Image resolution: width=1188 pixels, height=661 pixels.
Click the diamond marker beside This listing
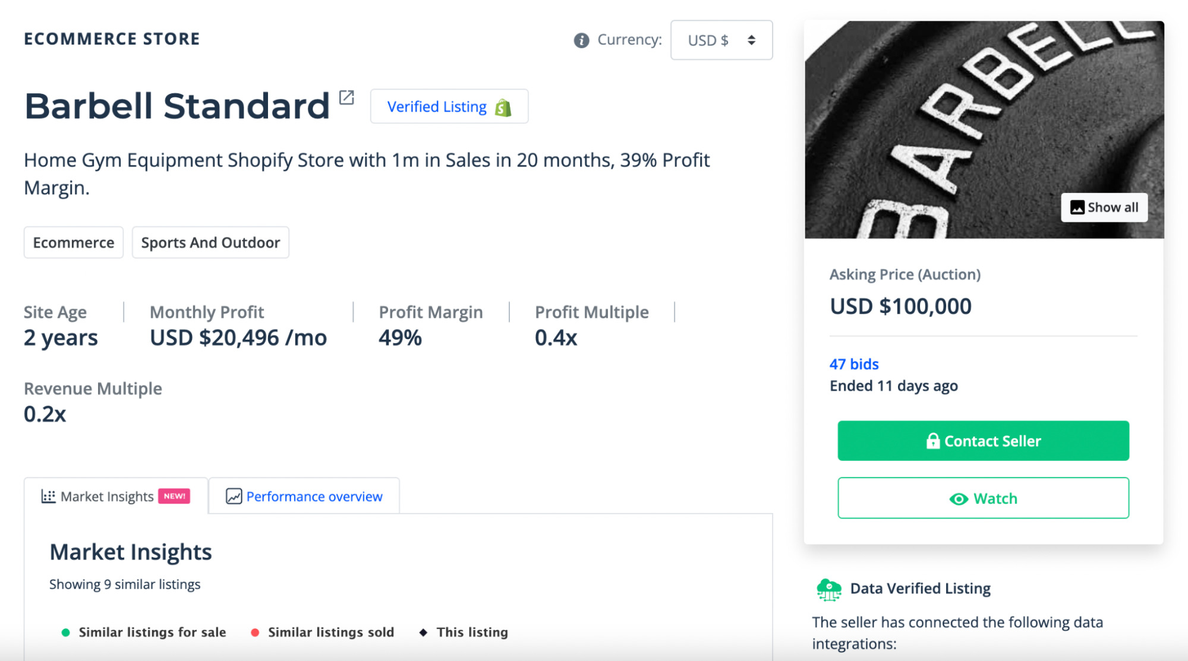(x=424, y=632)
